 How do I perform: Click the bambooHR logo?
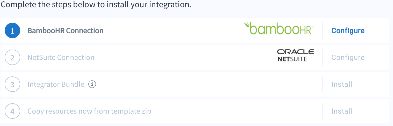pos(279,28)
